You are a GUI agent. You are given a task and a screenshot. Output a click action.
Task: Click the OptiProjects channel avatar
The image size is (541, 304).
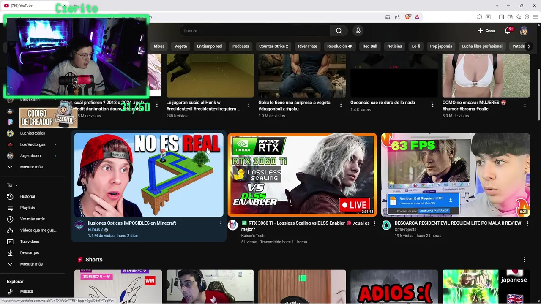tap(386, 225)
